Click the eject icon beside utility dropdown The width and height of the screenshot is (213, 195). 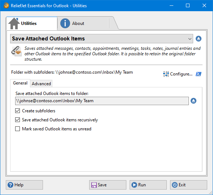(199, 39)
